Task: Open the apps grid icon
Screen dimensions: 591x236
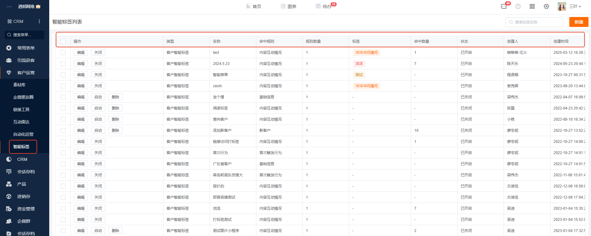Action: pos(532,6)
